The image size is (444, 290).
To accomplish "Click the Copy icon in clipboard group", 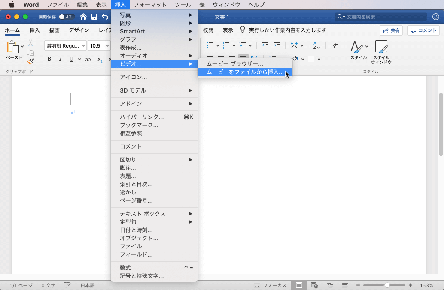I will tap(30, 52).
